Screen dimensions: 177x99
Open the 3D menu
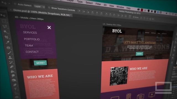pos(105,5)
